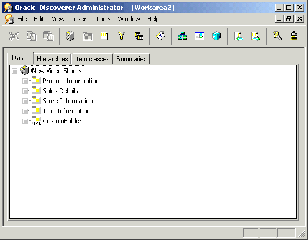The height and width of the screenshot is (240, 308).
Task: Click the New Item Class toolbar icon
Action: point(199,36)
